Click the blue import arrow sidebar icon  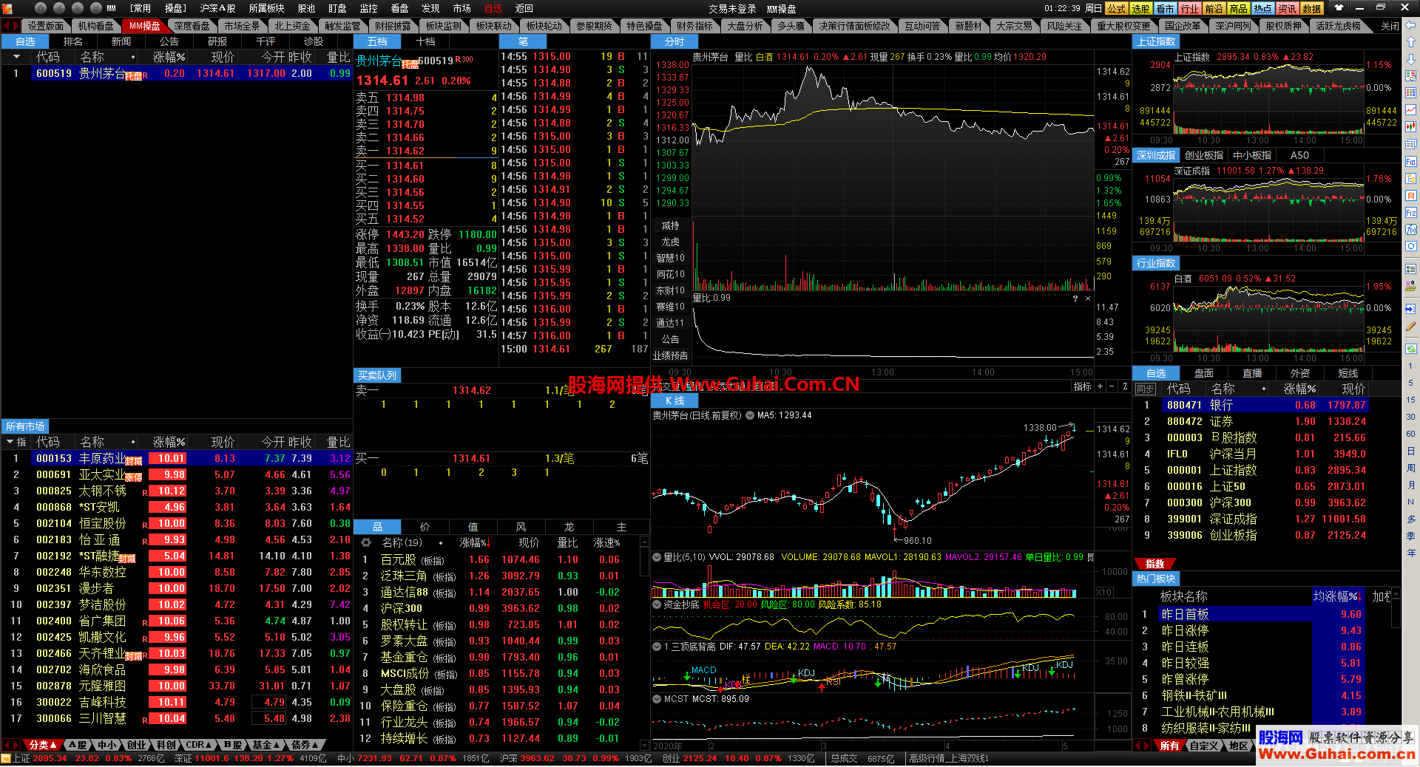pyautogui.click(x=1411, y=309)
